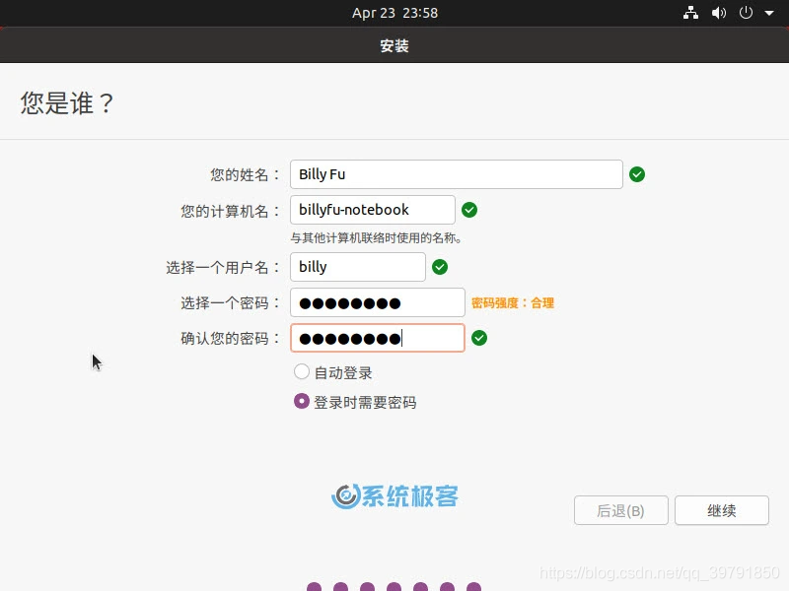
Task: Click the 后退(B) button
Action: [621, 510]
